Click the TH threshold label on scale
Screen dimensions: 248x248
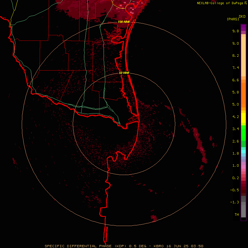(237, 215)
